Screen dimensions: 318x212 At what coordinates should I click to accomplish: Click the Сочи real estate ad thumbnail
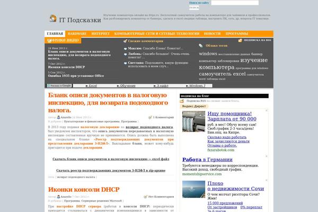pos(193,189)
